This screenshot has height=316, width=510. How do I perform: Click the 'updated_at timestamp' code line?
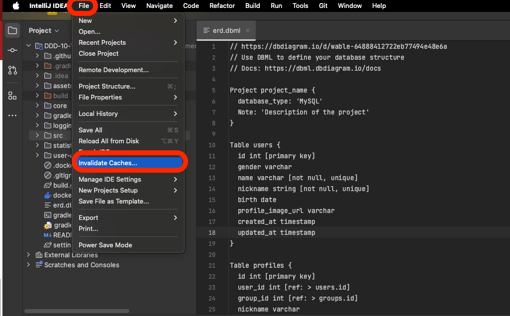click(x=277, y=232)
